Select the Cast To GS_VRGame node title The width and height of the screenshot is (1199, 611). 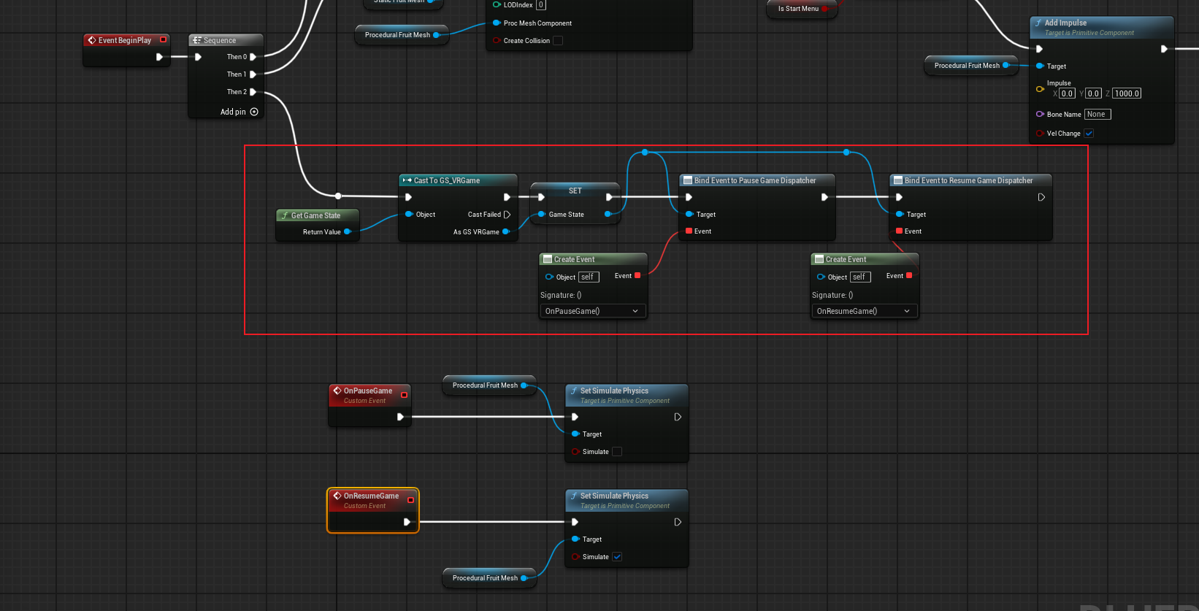pos(447,180)
